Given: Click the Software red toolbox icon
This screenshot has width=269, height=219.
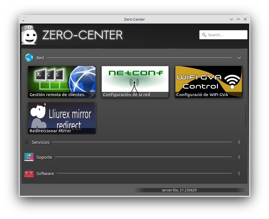Looking at the screenshot, I should pos(29,173).
